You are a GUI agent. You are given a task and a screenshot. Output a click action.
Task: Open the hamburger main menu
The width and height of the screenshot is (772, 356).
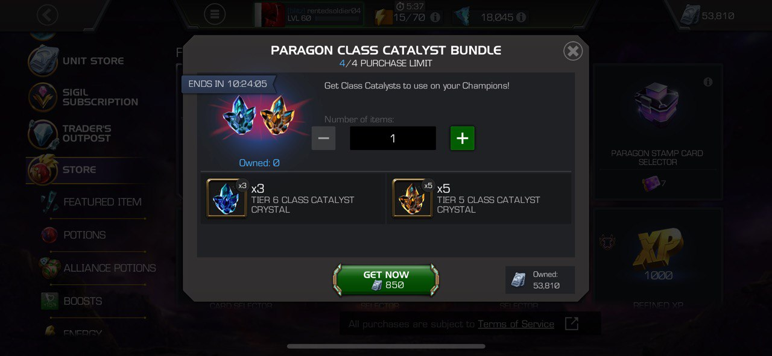click(x=215, y=14)
